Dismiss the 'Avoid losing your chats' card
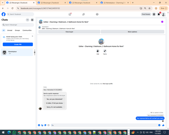Image resolution: width=169 pixels, height=135 pixels. point(32,36)
